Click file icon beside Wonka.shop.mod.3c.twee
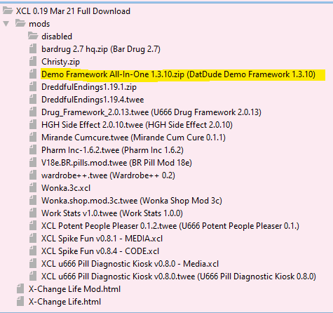 [33, 201]
